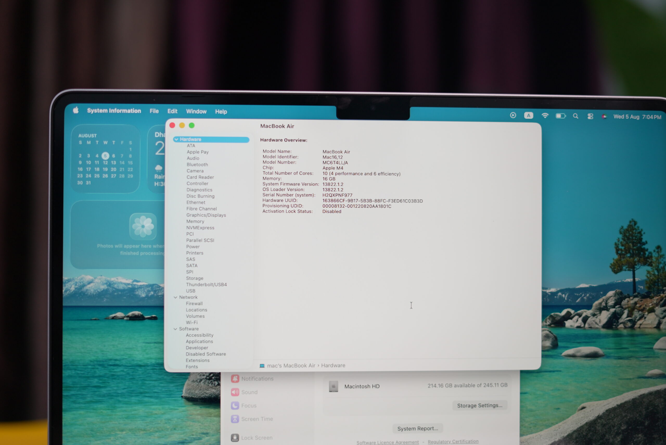Launch Siri from the menu bar
This screenshot has height=445, width=666.
pos(604,116)
